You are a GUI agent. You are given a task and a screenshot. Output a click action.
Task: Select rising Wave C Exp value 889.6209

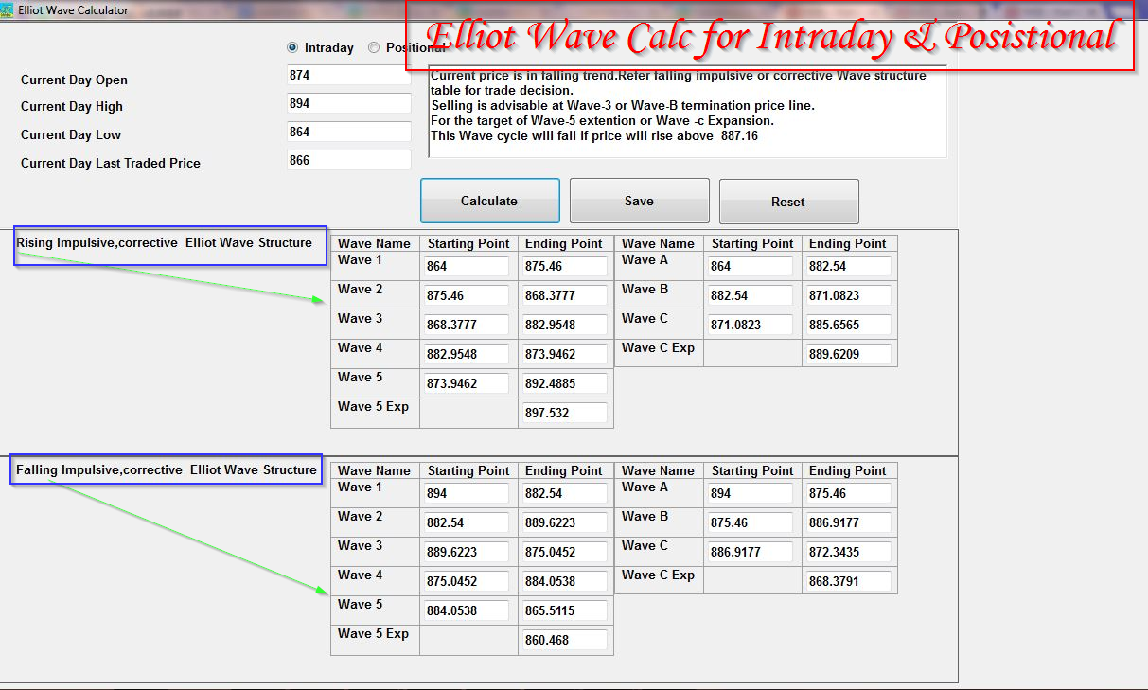click(x=849, y=354)
